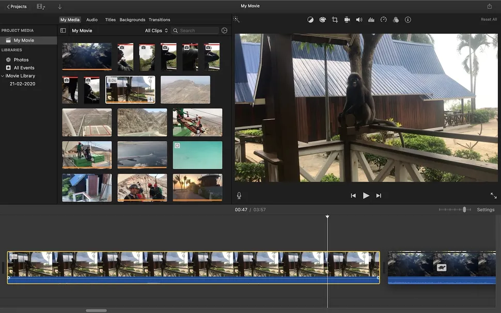The width and height of the screenshot is (501, 313).
Task: Go back to Projects
Action: click(x=17, y=6)
